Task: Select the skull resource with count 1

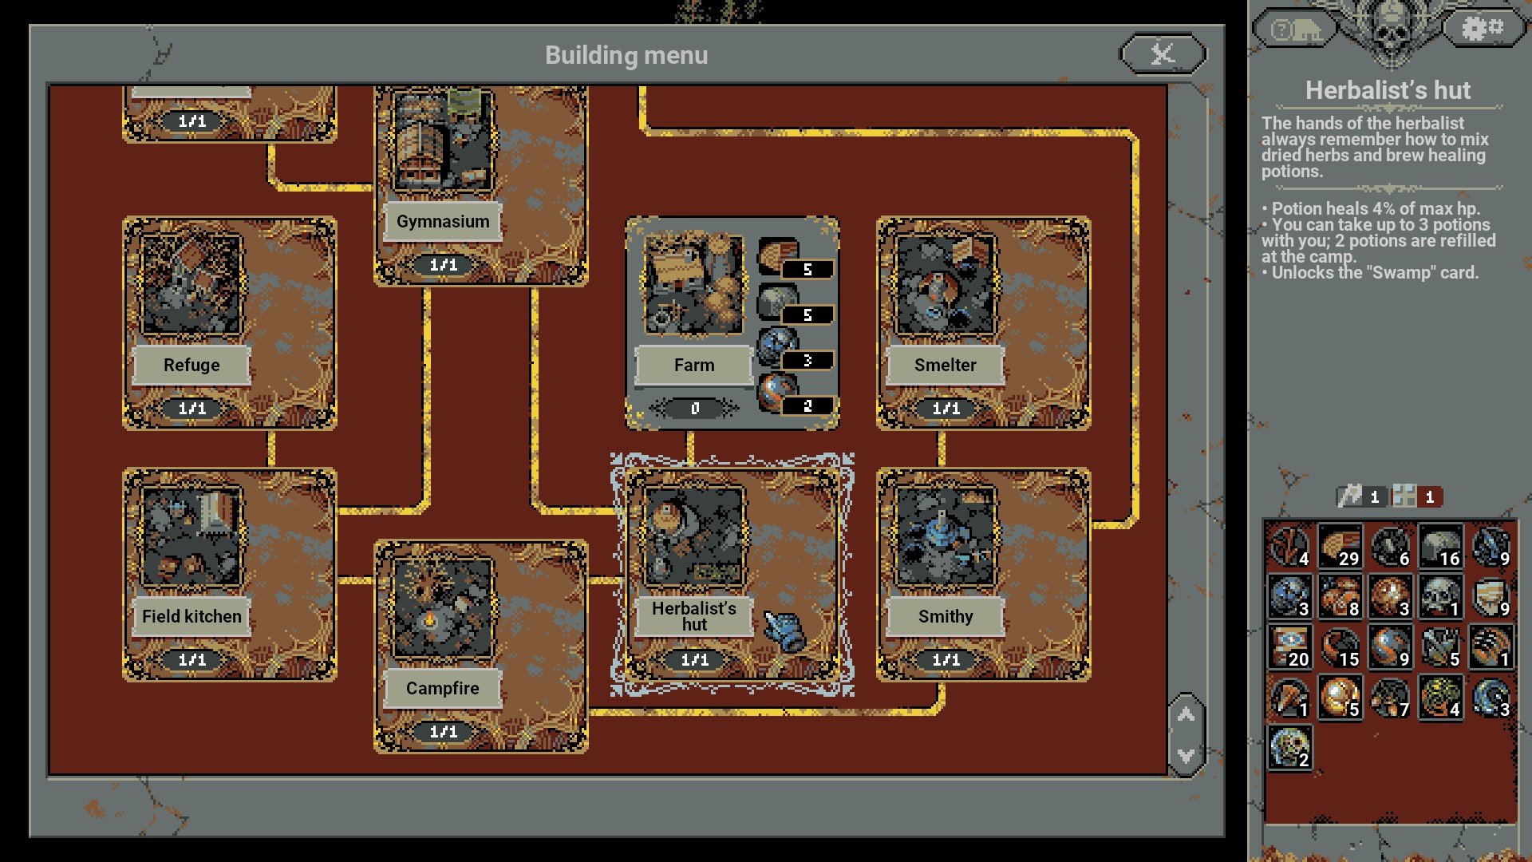Action: coord(1441,596)
